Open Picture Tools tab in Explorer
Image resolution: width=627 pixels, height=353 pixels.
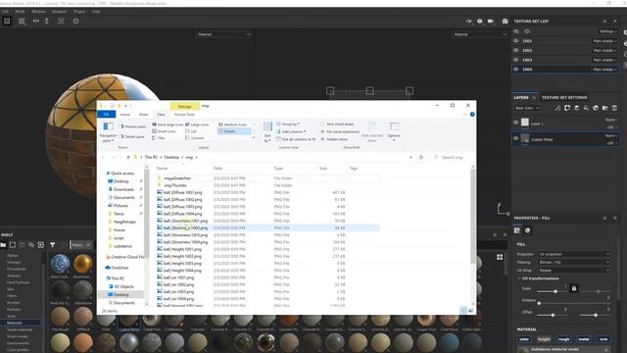[x=184, y=115]
